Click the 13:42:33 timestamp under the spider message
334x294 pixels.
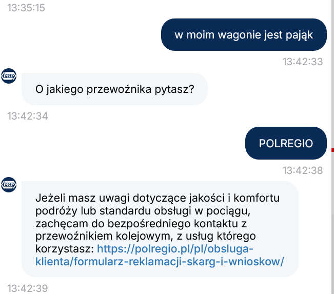pyautogui.click(x=303, y=62)
